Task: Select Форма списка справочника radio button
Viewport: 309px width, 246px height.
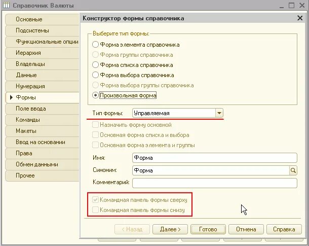Action: click(x=95, y=65)
